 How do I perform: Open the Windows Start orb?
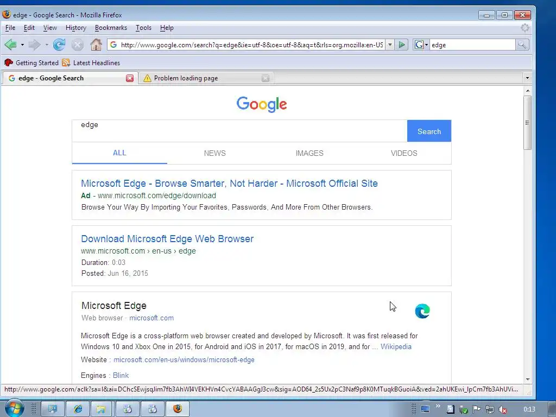pos(14,408)
